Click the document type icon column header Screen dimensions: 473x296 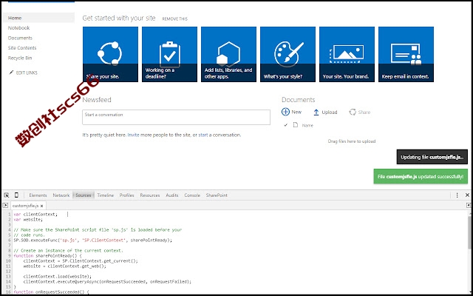296,125
